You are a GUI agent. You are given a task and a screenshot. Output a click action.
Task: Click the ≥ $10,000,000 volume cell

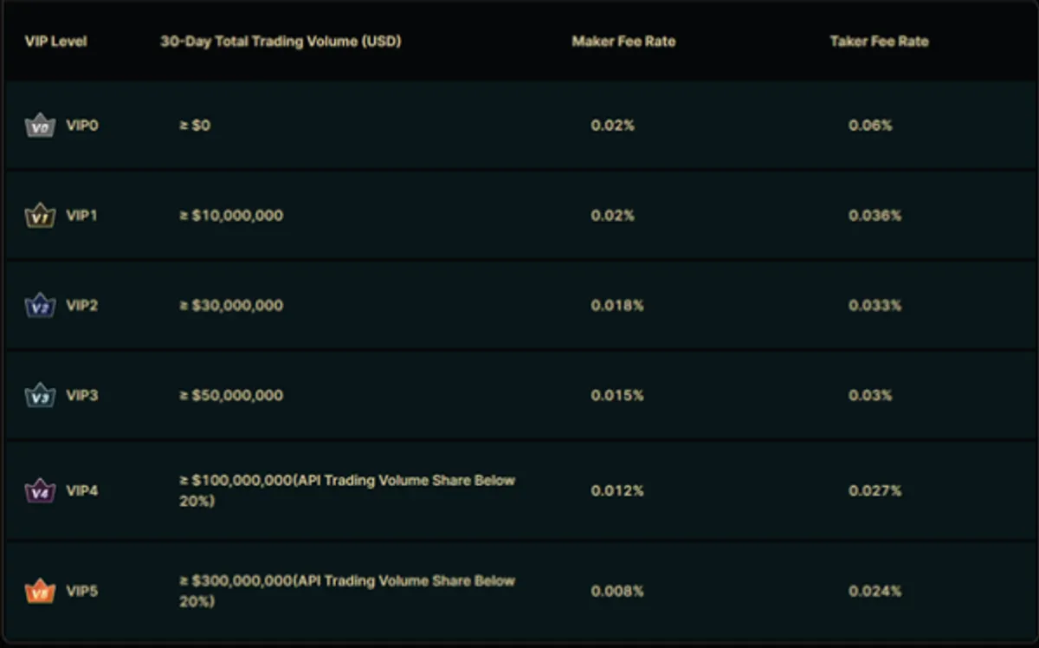231,216
